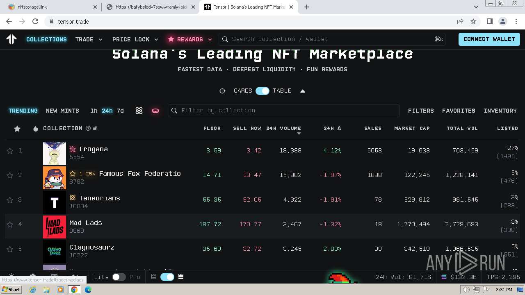Screen dimensions: 525x295
Task: Toggle the crown outline/filled switch
Action: (x=167, y=277)
